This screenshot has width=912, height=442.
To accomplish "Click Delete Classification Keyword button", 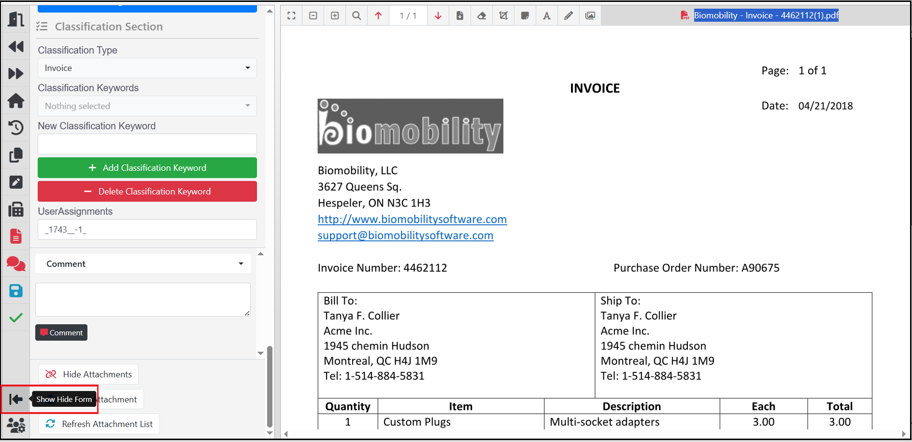I will 147,191.
